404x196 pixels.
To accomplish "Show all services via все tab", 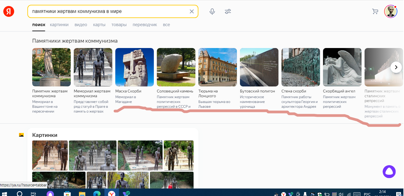I will 166,25.
